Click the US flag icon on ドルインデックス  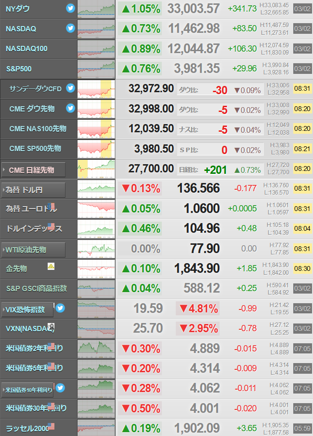pos(51,226)
